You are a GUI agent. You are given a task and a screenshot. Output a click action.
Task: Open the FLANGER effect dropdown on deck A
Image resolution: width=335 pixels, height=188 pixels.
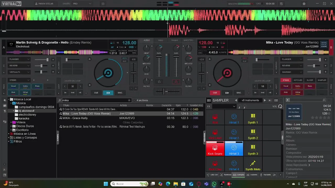pos(19,59)
